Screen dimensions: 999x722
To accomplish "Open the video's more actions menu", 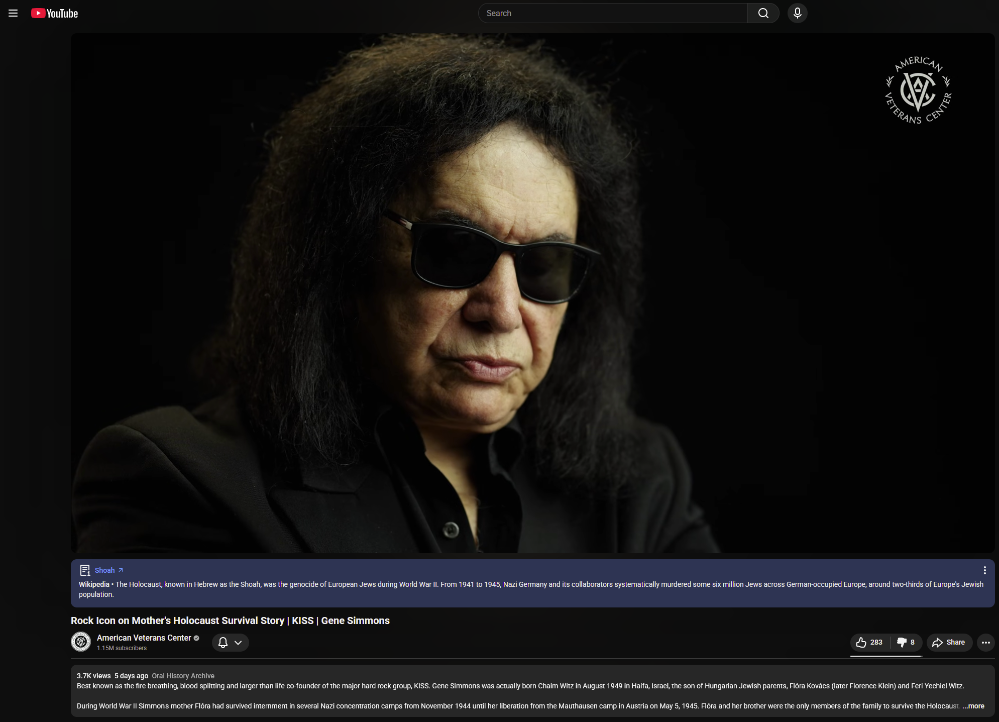I will coord(985,643).
